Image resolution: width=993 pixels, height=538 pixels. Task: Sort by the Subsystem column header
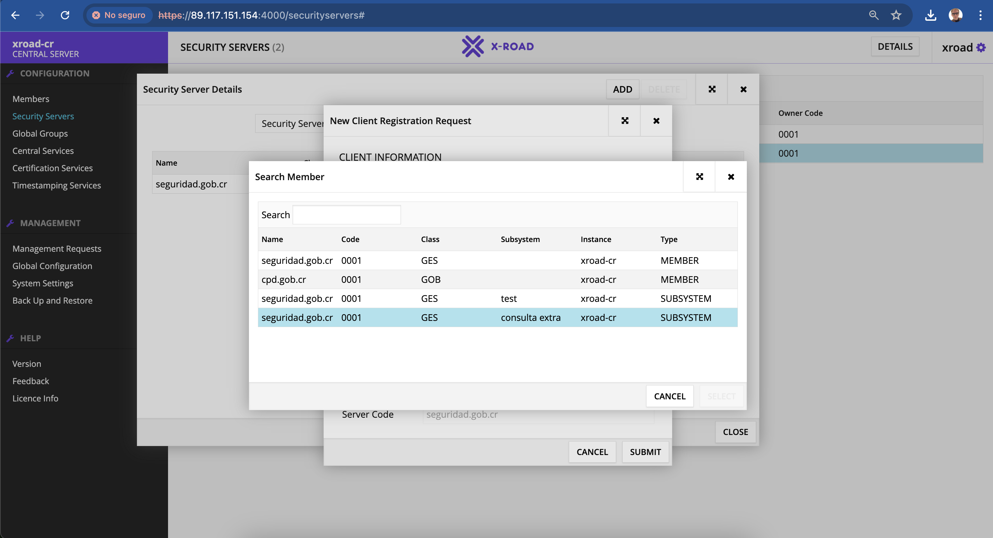click(x=520, y=239)
